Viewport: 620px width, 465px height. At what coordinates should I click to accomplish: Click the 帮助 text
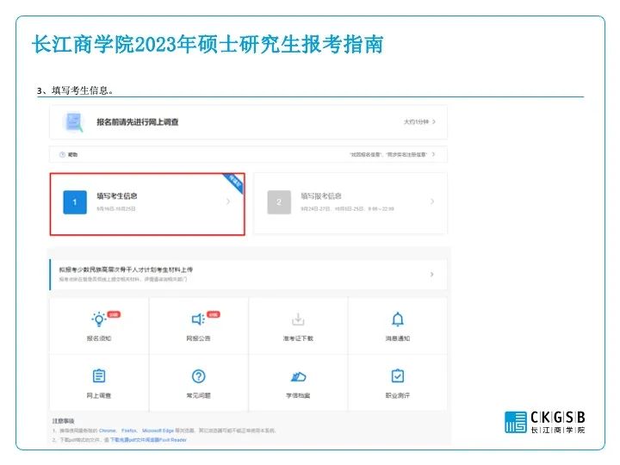(72, 155)
